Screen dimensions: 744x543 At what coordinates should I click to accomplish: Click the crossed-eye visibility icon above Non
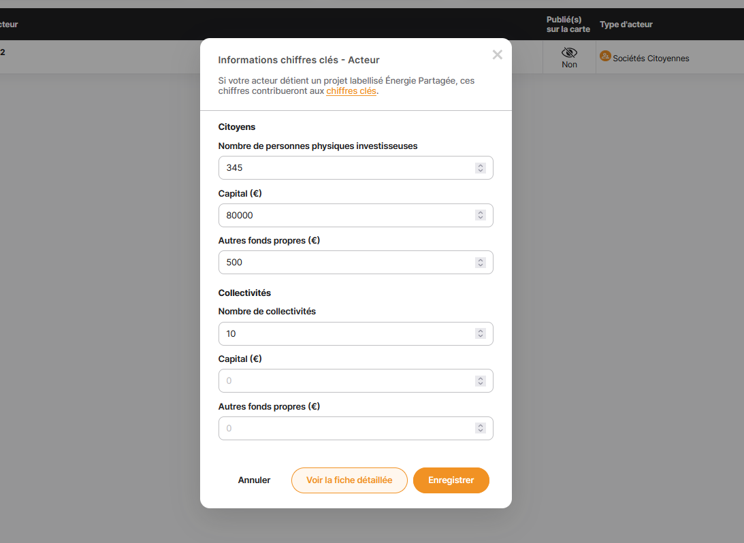point(569,52)
